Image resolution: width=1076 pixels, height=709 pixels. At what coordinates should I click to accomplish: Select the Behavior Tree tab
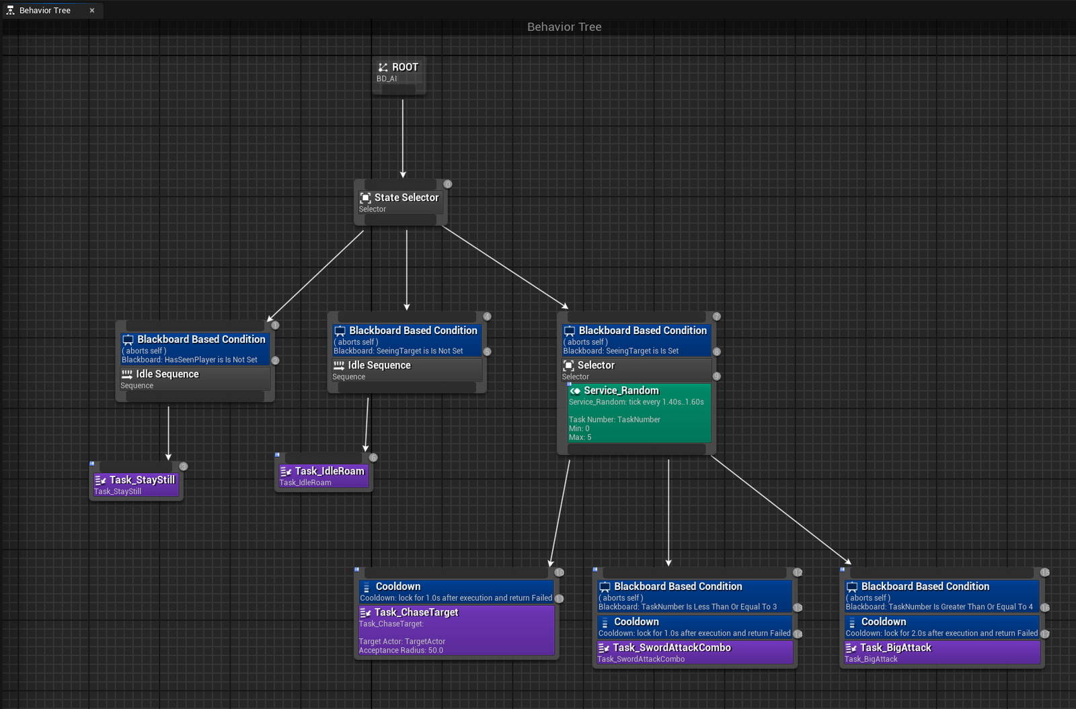(x=44, y=10)
